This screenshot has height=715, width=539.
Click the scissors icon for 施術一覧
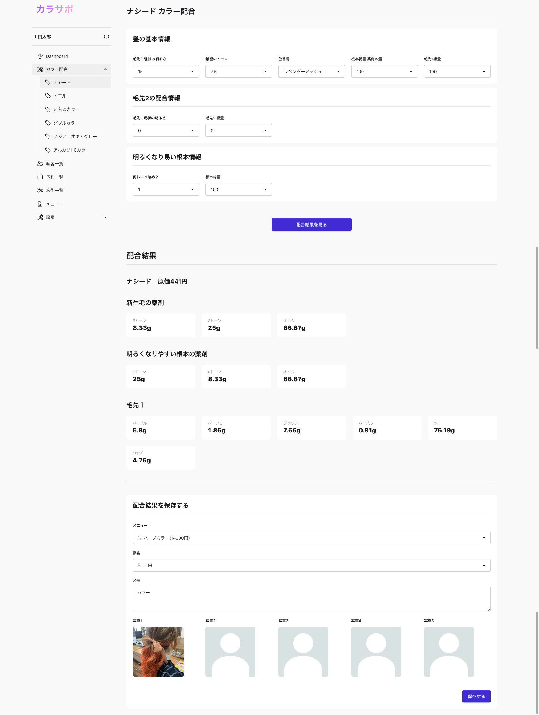click(x=40, y=190)
